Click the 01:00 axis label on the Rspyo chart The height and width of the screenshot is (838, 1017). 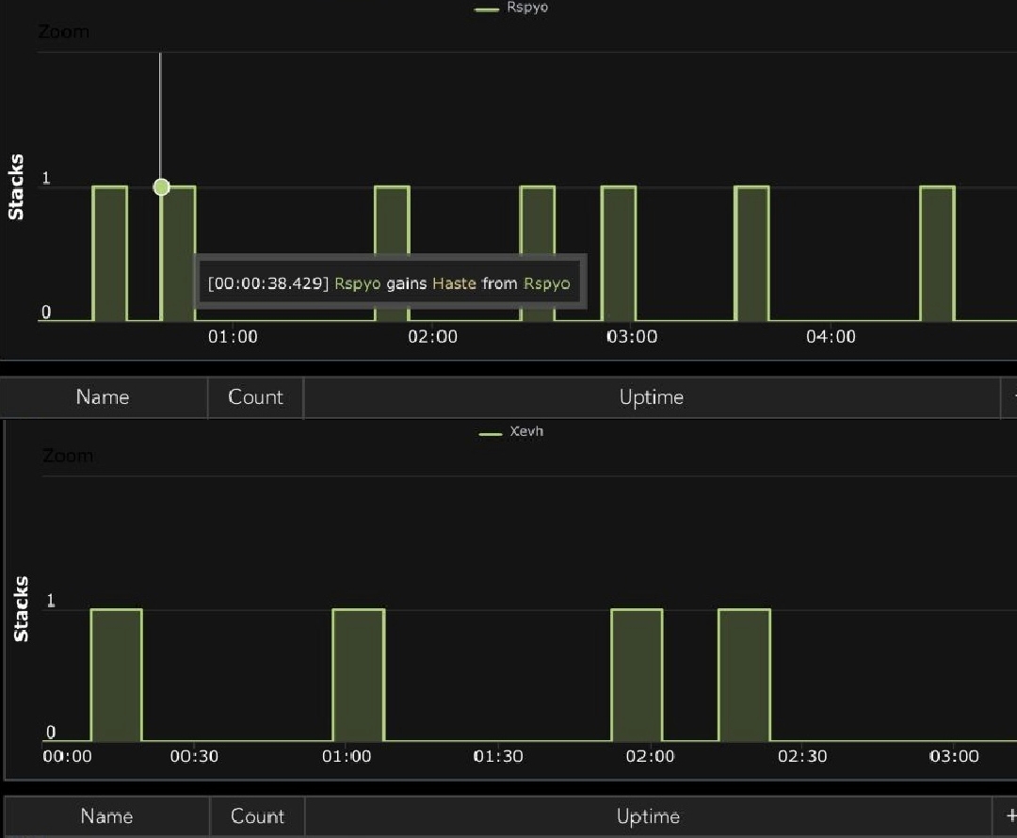tap(233, 337)
